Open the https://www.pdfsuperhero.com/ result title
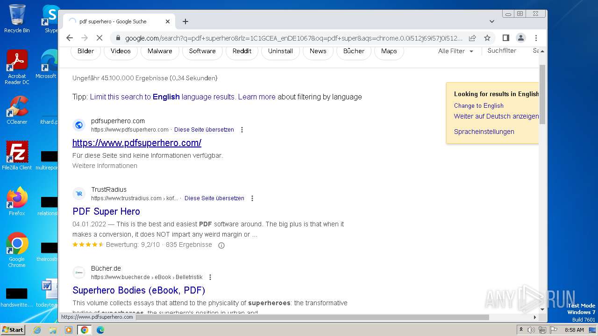 (x=137, y=143)
